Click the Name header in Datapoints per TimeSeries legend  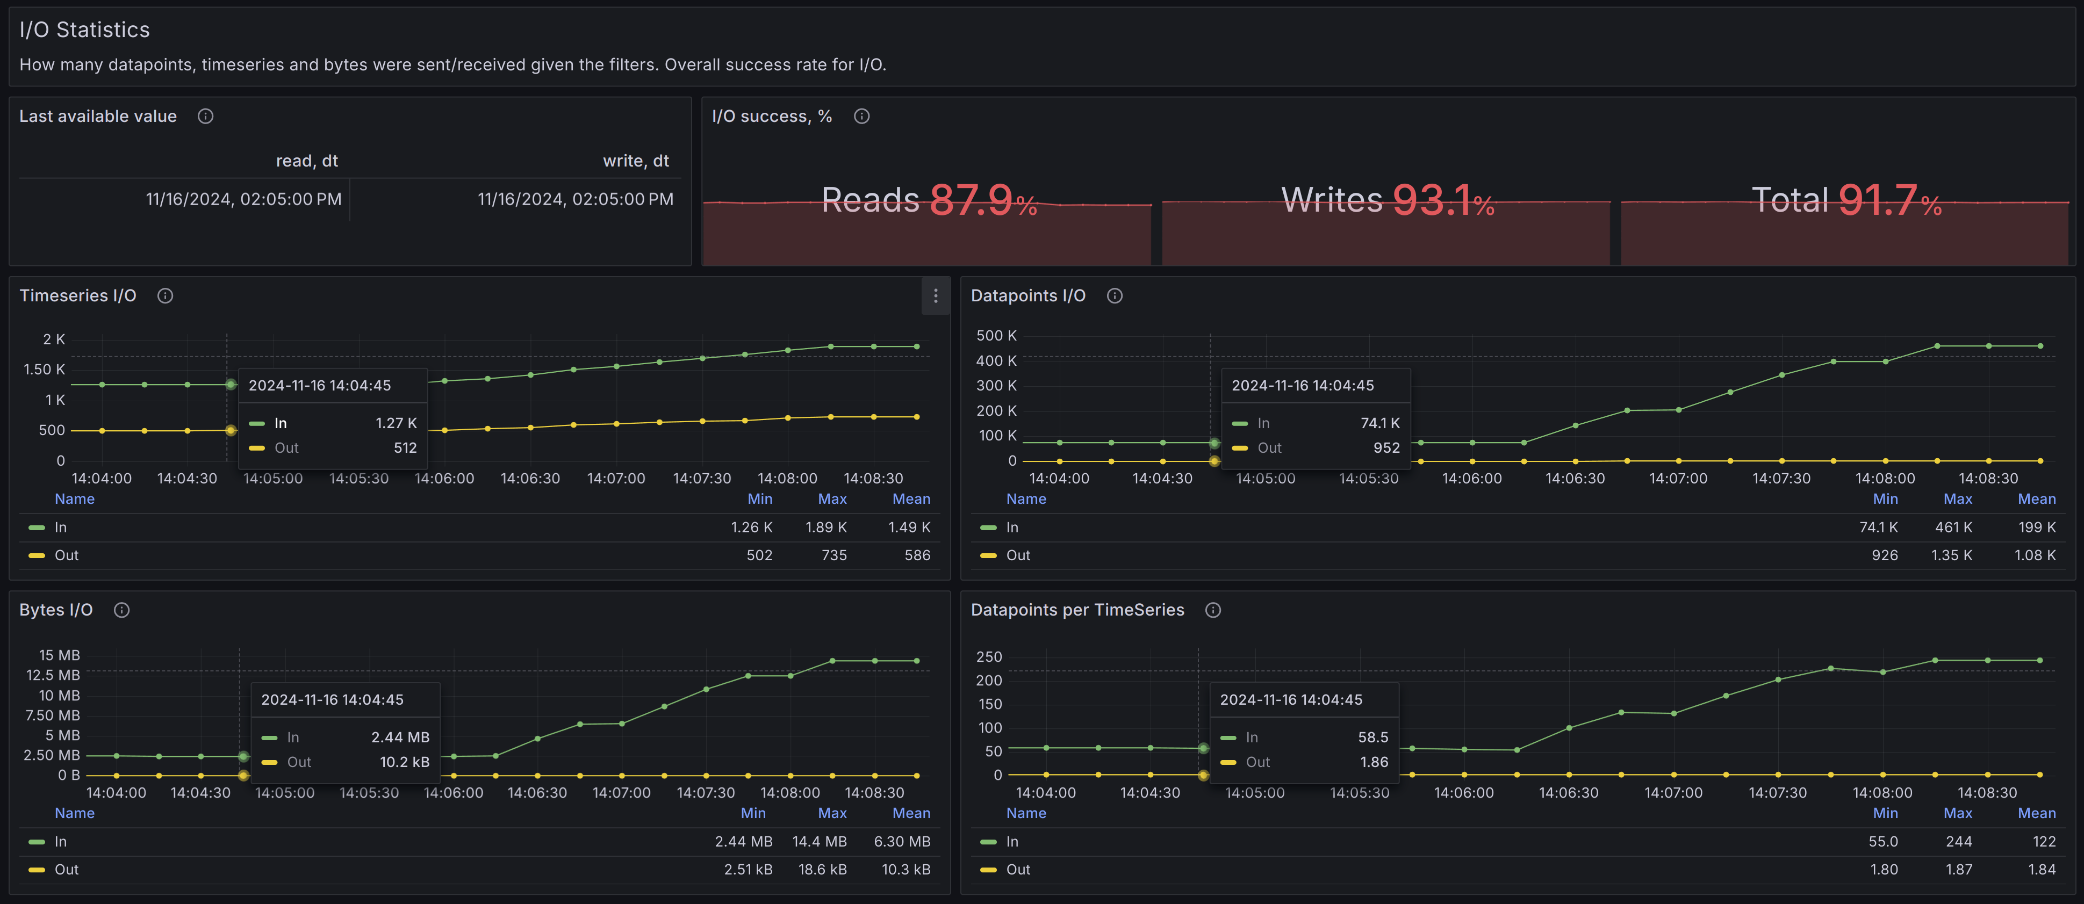[x=1026, y=813]
